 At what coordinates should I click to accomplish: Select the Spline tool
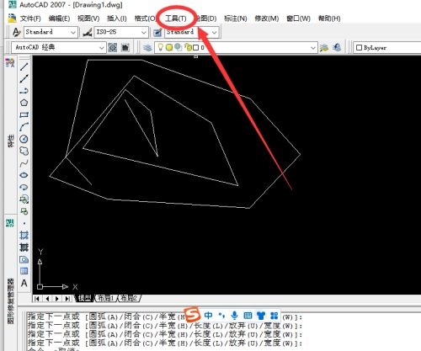[24, 163]
